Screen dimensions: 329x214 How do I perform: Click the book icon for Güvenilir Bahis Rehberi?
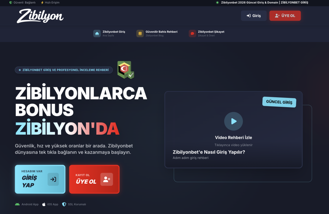(x=140, y=34)
